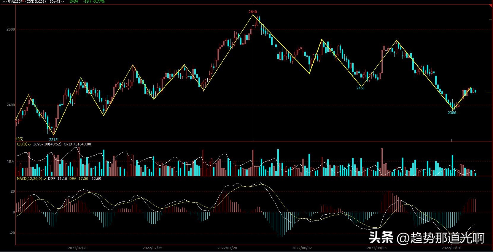Click the 2022/07/20 date on the time axis

coord(78,248)
